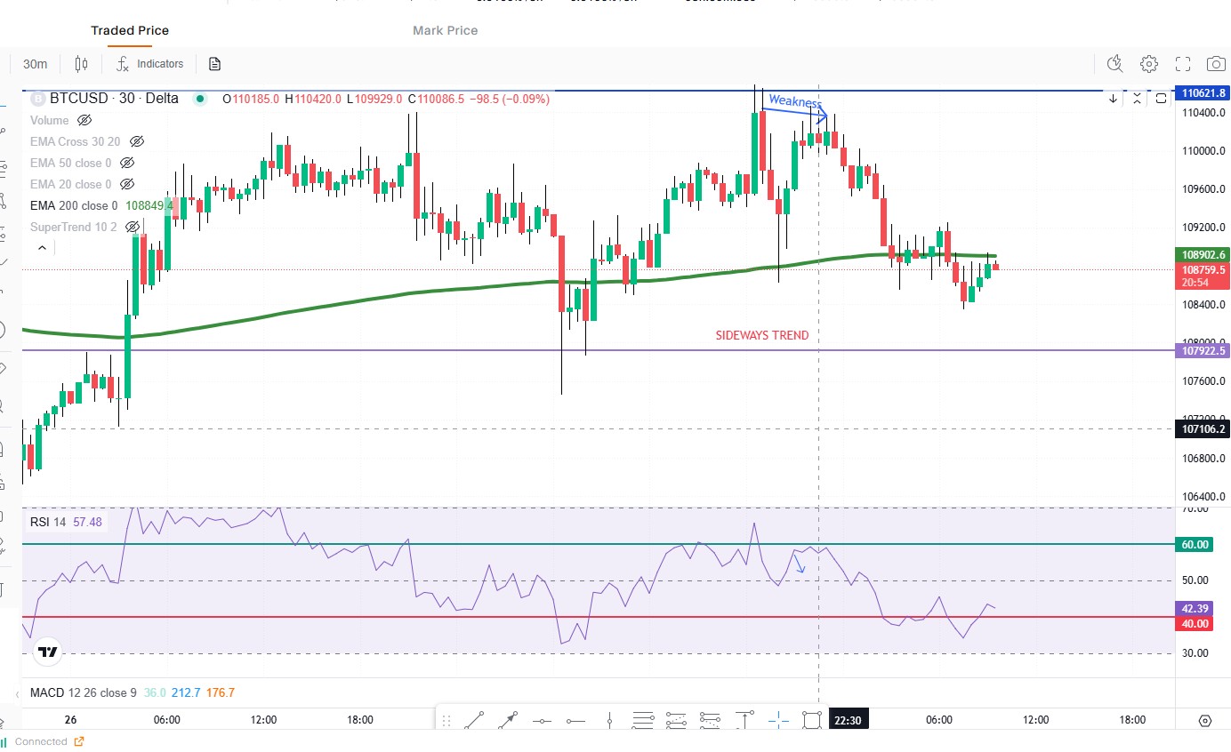Unhide the EMA Cross 30 20 indicator
This screenshot has height=752, width=1231.
pos(136,141)
